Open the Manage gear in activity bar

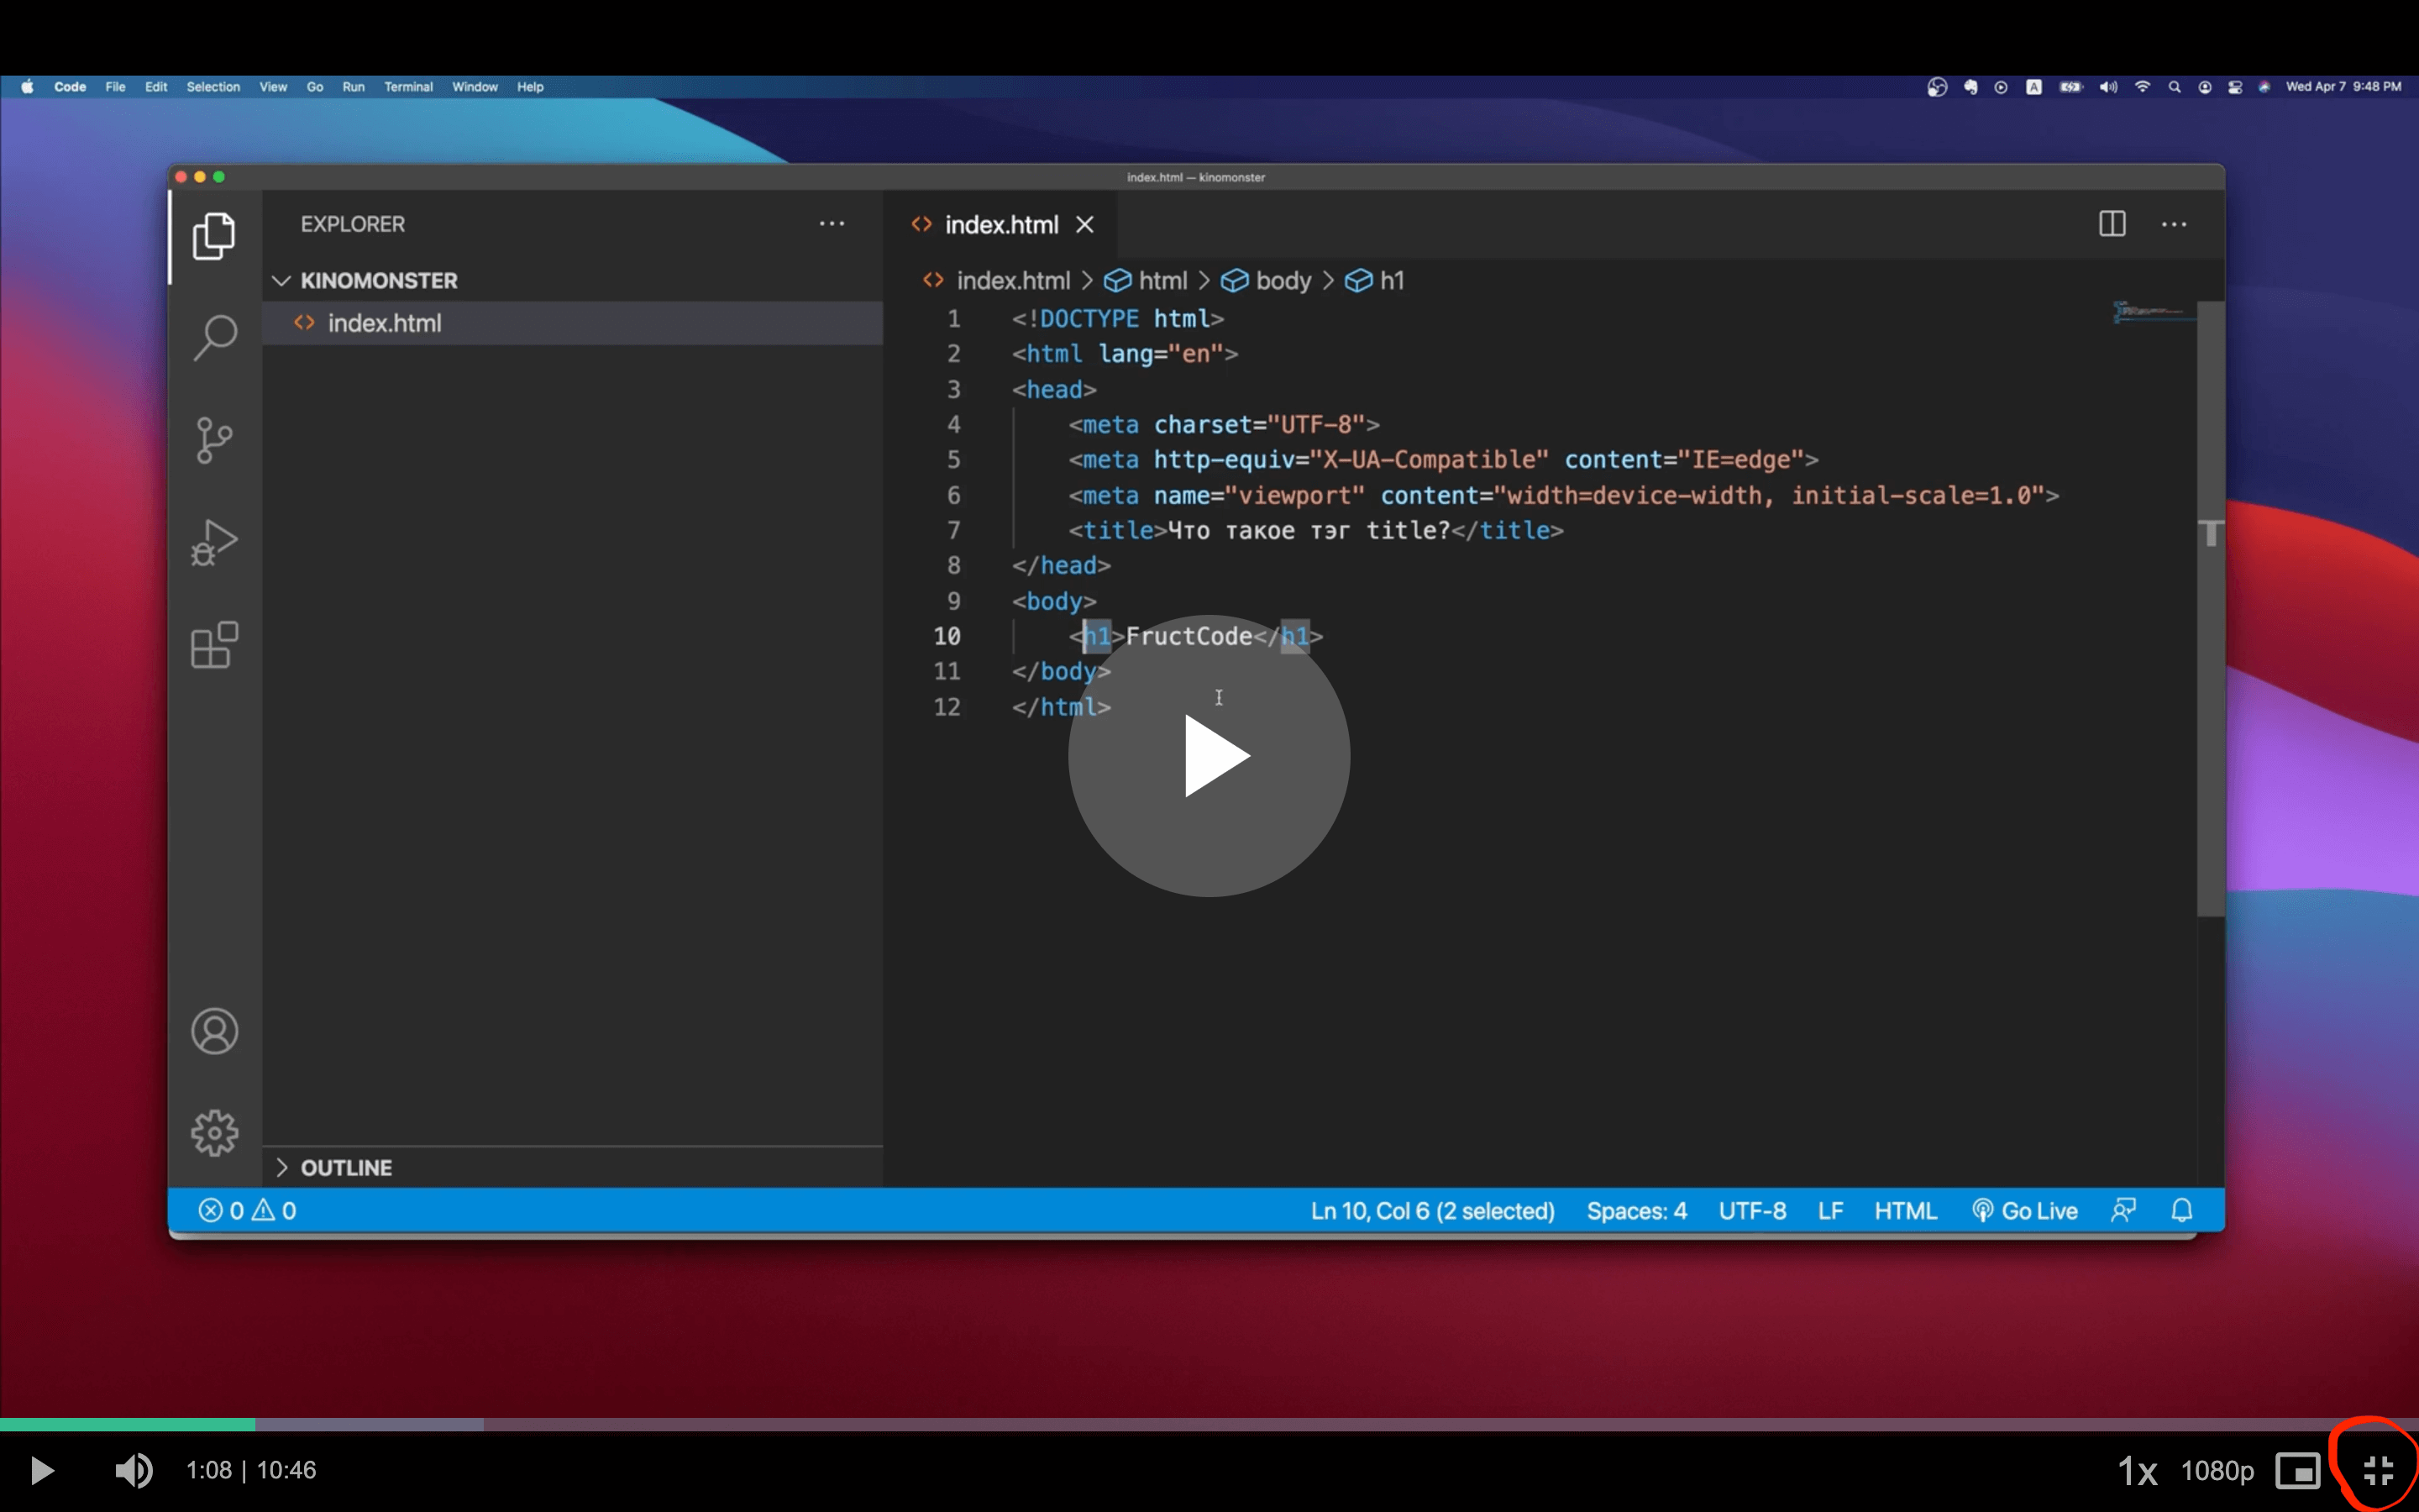point(214,1133)
